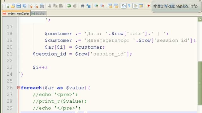
Task: Click $row['date'] on line 18
Action: tap(129, 34)
